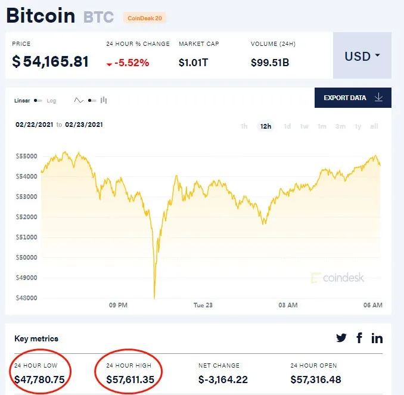Click the CoinDesk 20 badge
Image resolution: width=404 pixels, height=395 pixels.
click(145, 18)
